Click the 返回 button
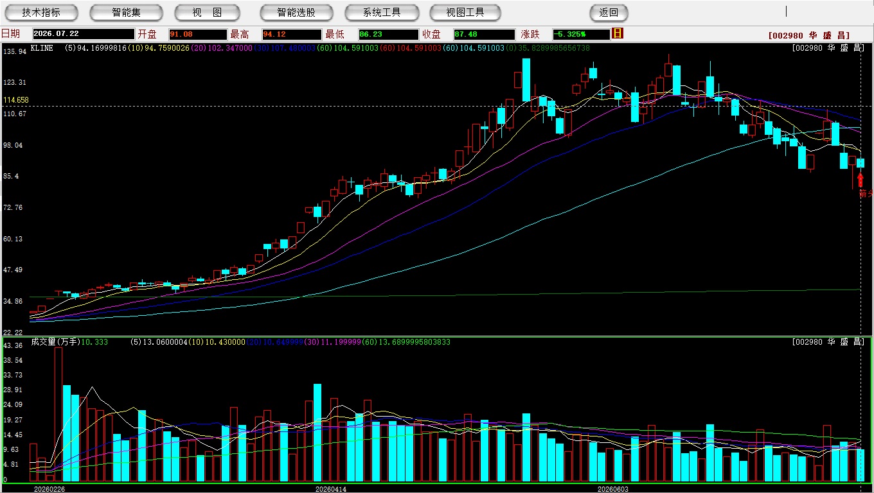 pyautogui.click(x=609, y=12)
